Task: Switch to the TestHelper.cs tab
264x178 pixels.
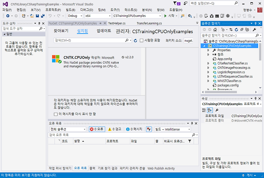Action: tap(117, 23)
